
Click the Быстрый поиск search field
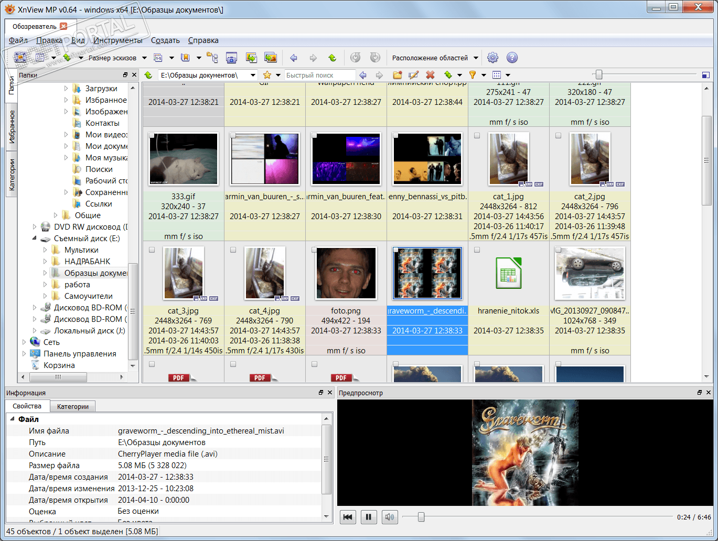pos(319,75)
